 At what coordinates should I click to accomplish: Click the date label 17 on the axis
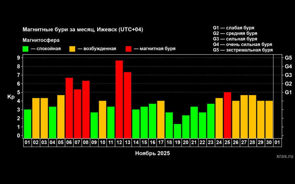click(161, 143)
